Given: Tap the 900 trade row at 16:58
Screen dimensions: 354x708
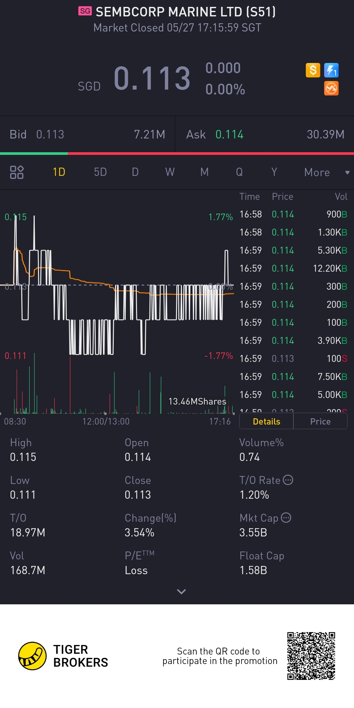Looking at the screenshot, I should [293, 214].
